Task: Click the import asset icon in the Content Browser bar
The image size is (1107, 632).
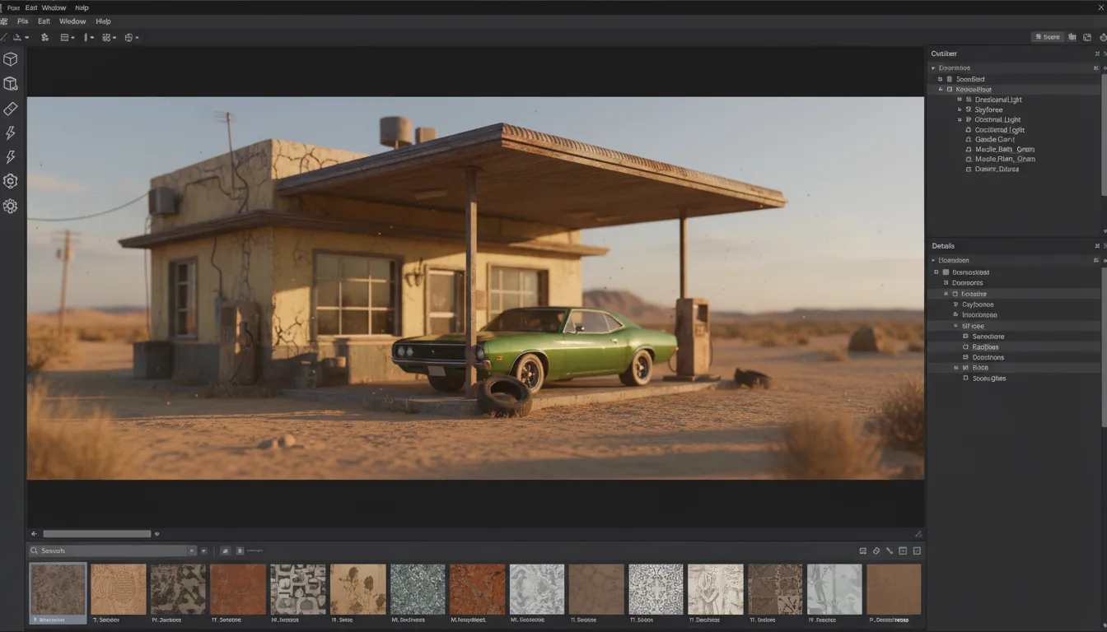Action: 226,550
